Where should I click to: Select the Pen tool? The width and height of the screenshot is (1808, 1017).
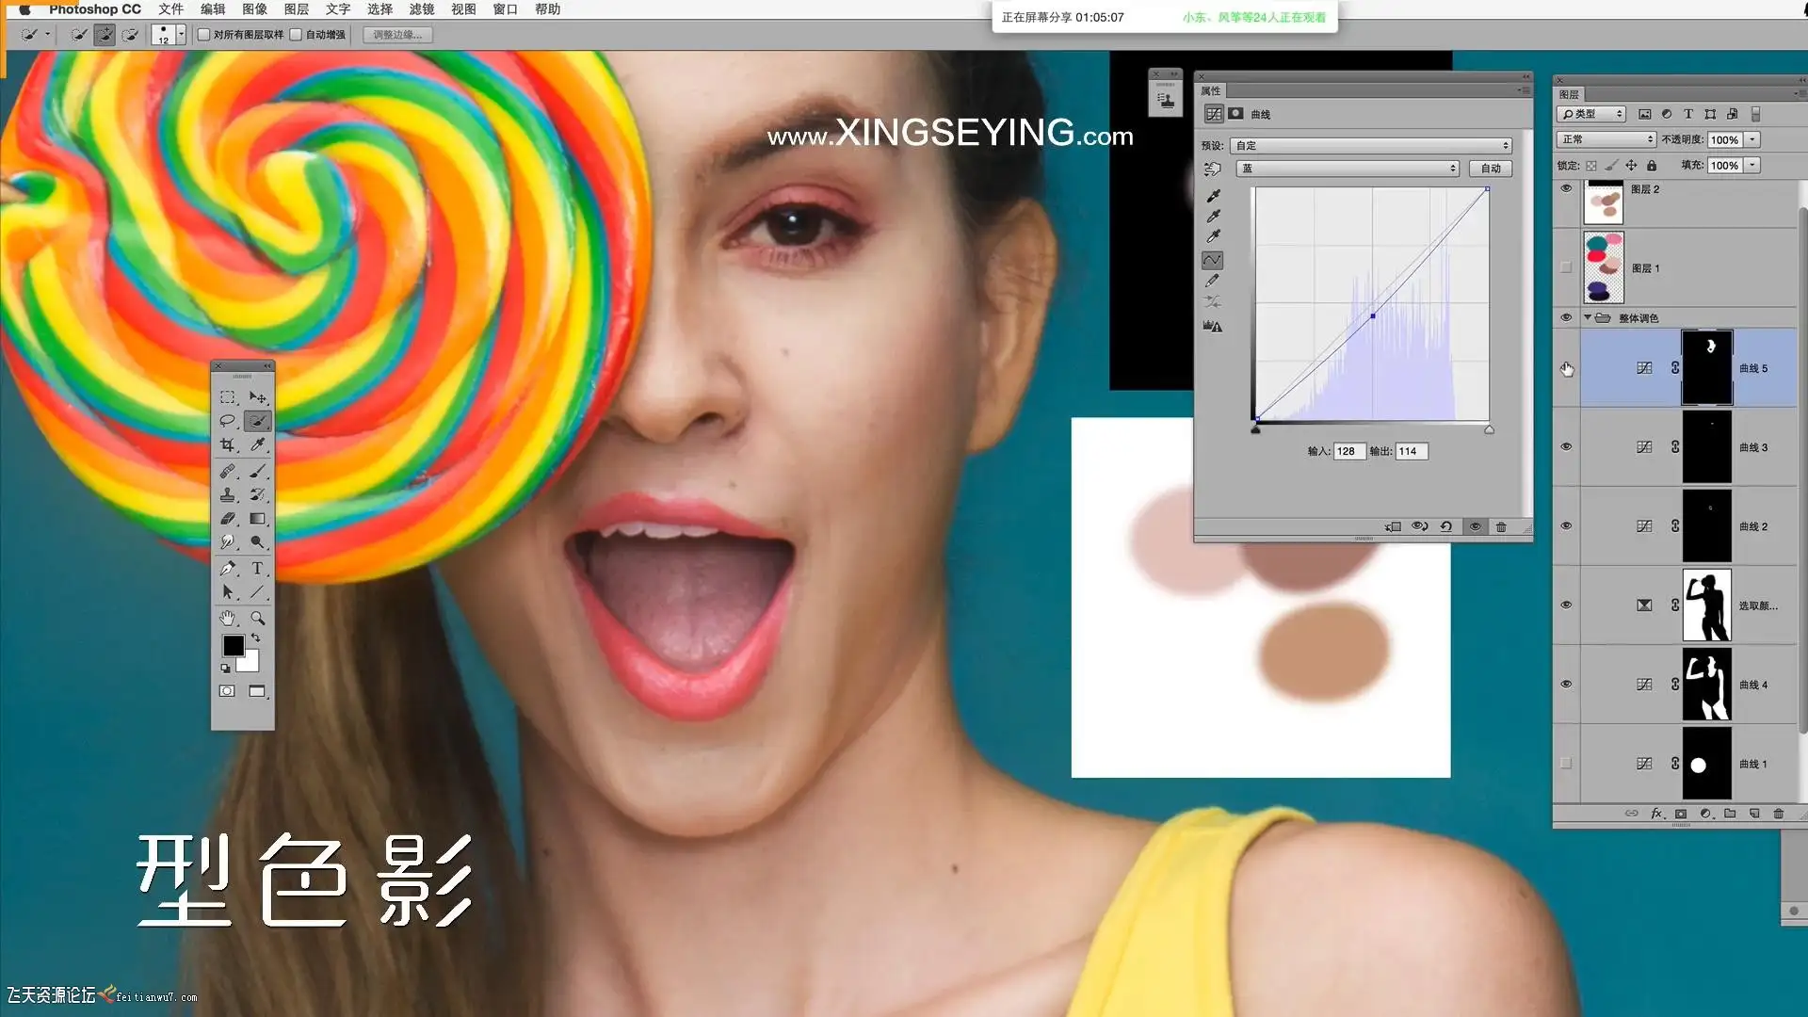227,568
